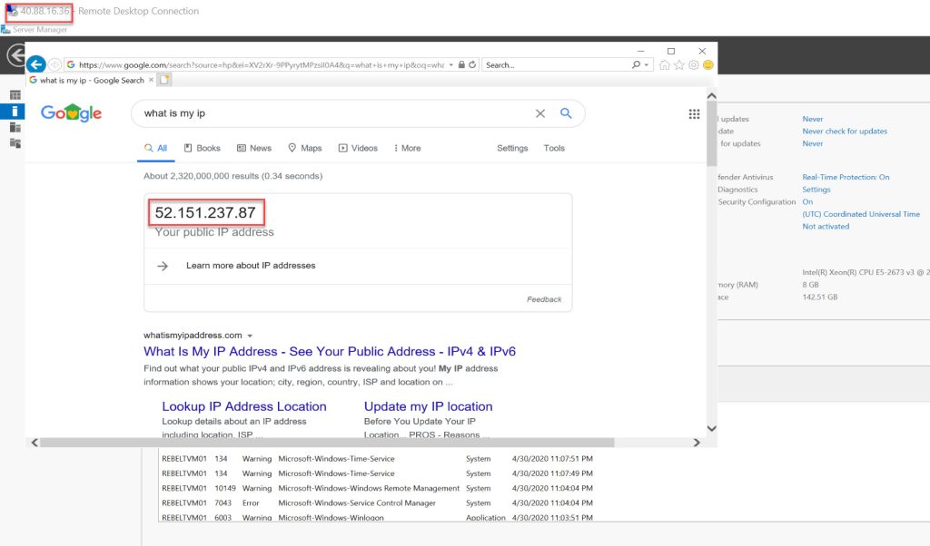Viewport: 930px width, 546px height.
Task: Clear the search box with the X icon
Action: 539,113
